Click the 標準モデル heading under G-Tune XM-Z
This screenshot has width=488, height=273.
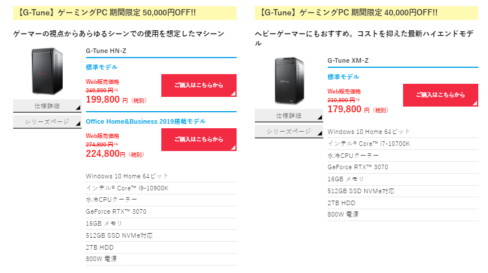coord(343,76)
